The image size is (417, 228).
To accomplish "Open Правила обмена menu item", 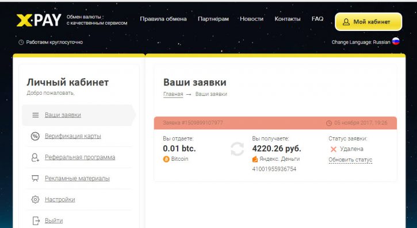I will 163,19.
